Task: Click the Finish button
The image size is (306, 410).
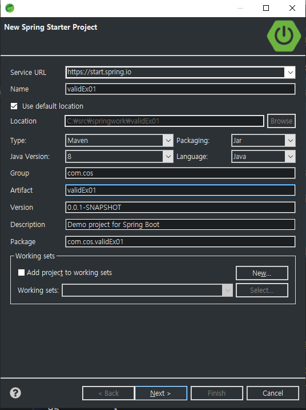Action: pyautogui.click(x=217, y=393)
